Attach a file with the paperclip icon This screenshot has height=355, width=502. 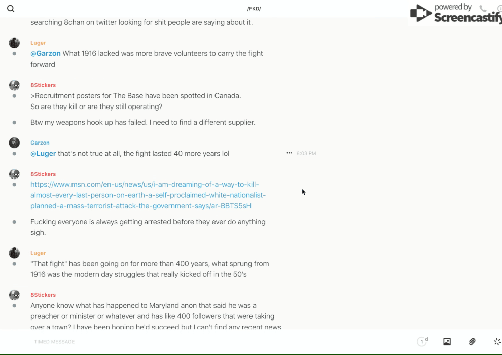tap(472, 342)
